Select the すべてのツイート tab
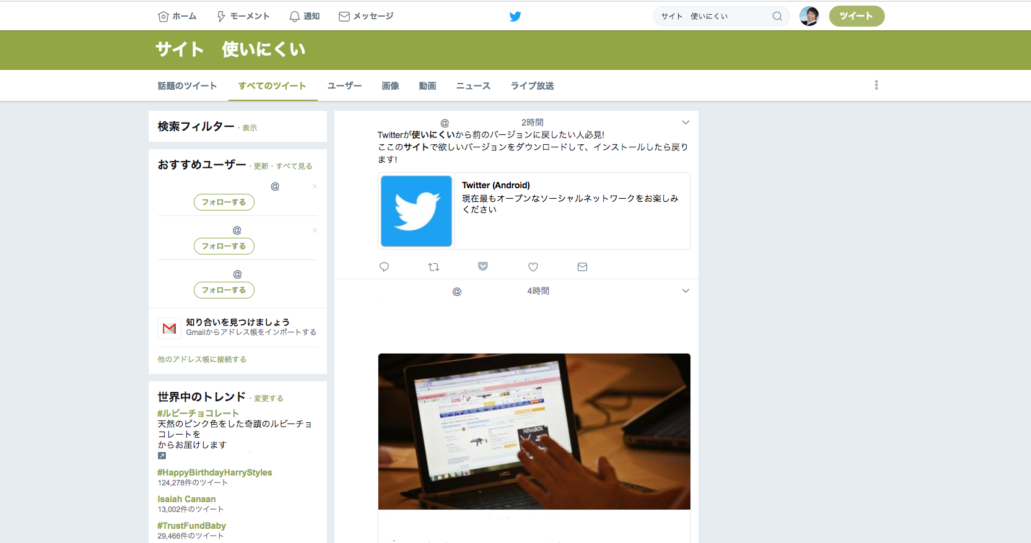The width and height of the screenshot is (1031, 543). pos(272,85)
